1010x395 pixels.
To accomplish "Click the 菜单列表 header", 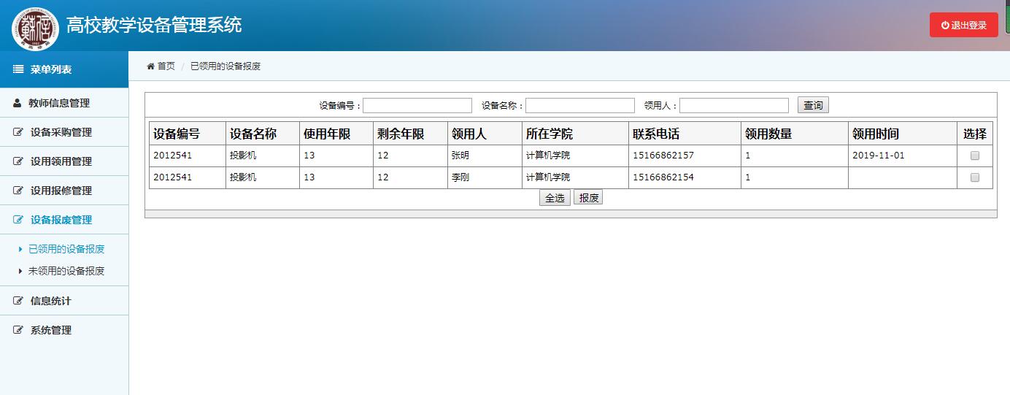I will 64,69.
